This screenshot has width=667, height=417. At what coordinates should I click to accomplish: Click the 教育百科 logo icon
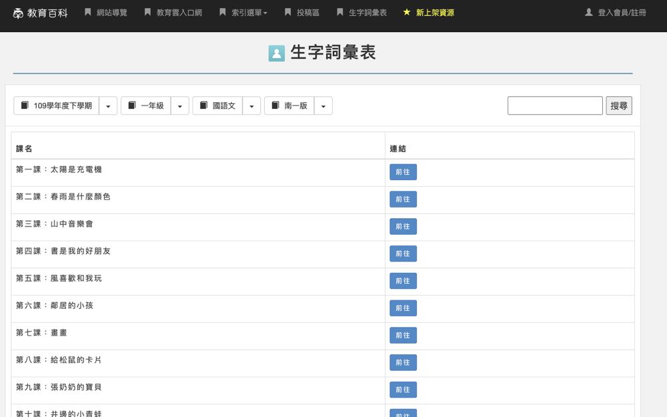coord(18,13)
